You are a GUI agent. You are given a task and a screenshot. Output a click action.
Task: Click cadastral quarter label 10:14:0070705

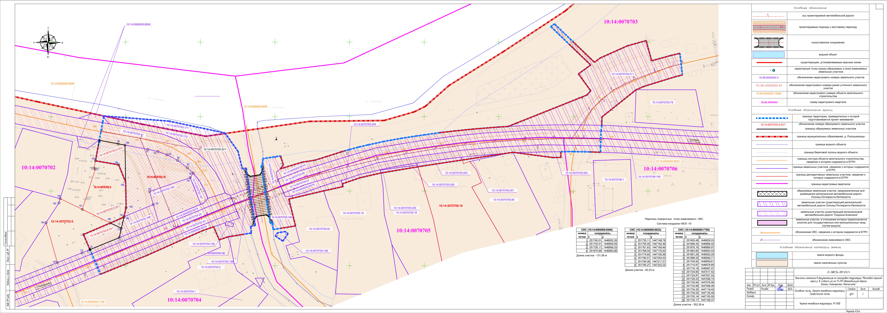point(413,231)
